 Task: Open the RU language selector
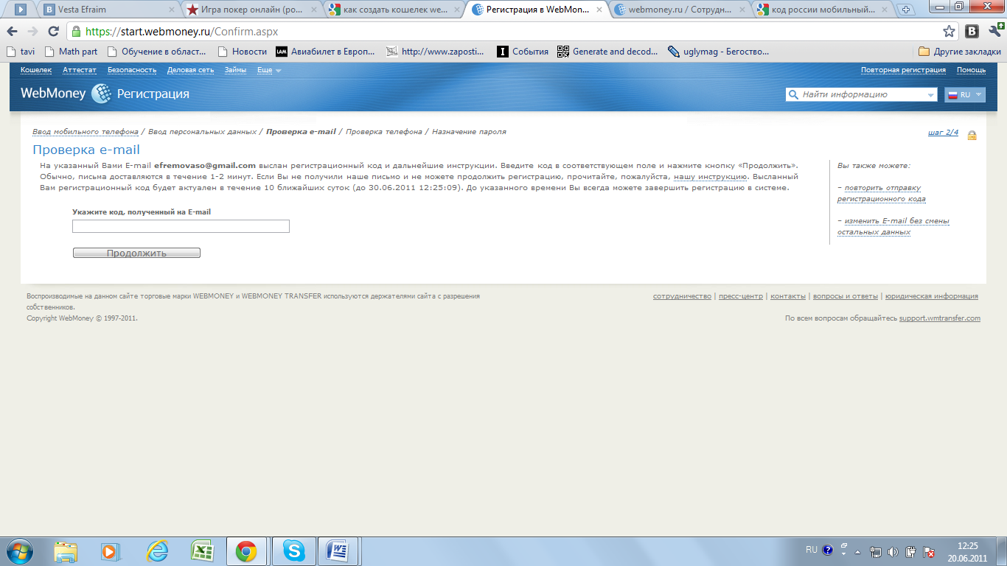tap(965, 95)
